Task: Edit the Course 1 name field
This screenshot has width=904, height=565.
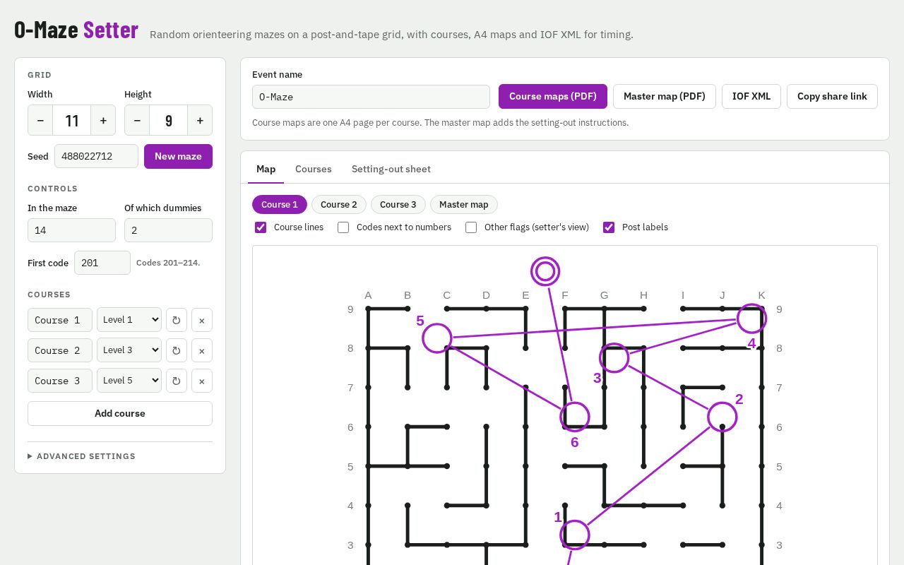Action: point(60,320)
